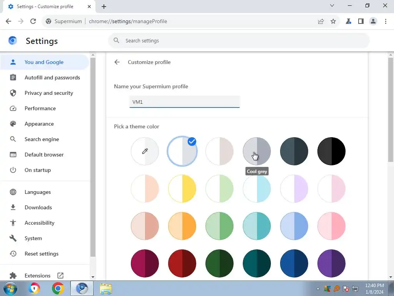Click the browser back navigation arrow

point(8,22)
